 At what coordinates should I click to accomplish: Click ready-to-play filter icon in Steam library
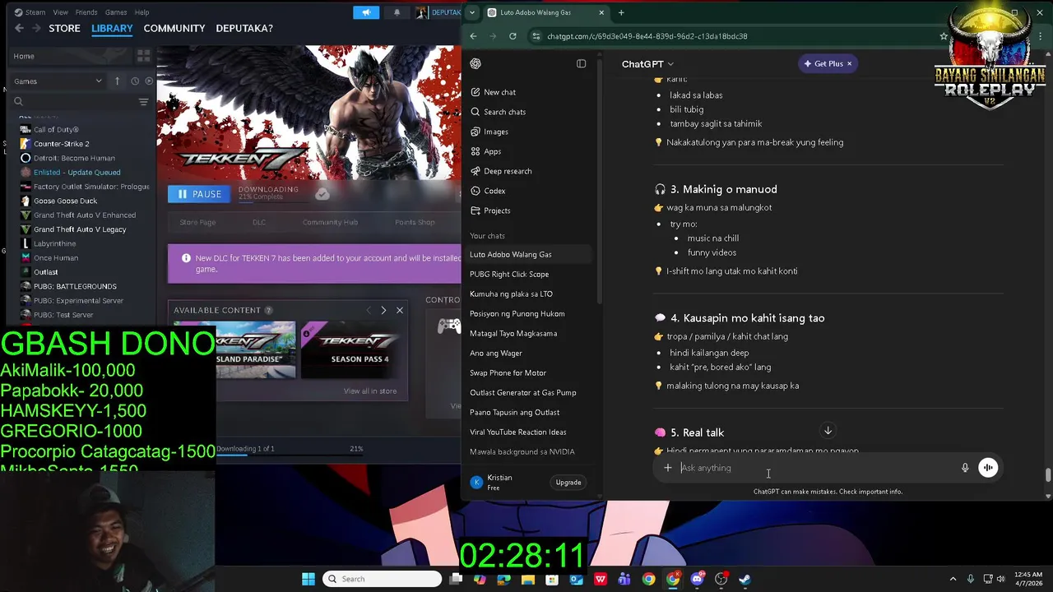tap(149, 81)
